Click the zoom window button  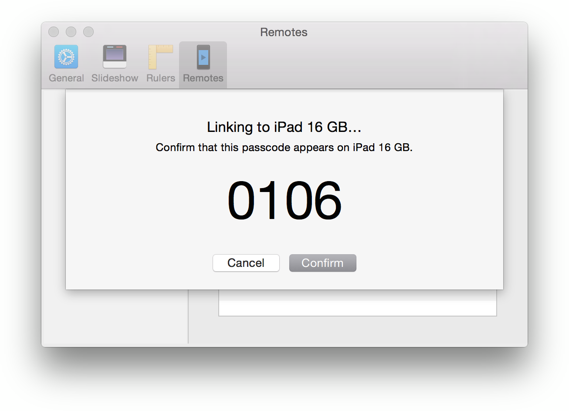88,32
